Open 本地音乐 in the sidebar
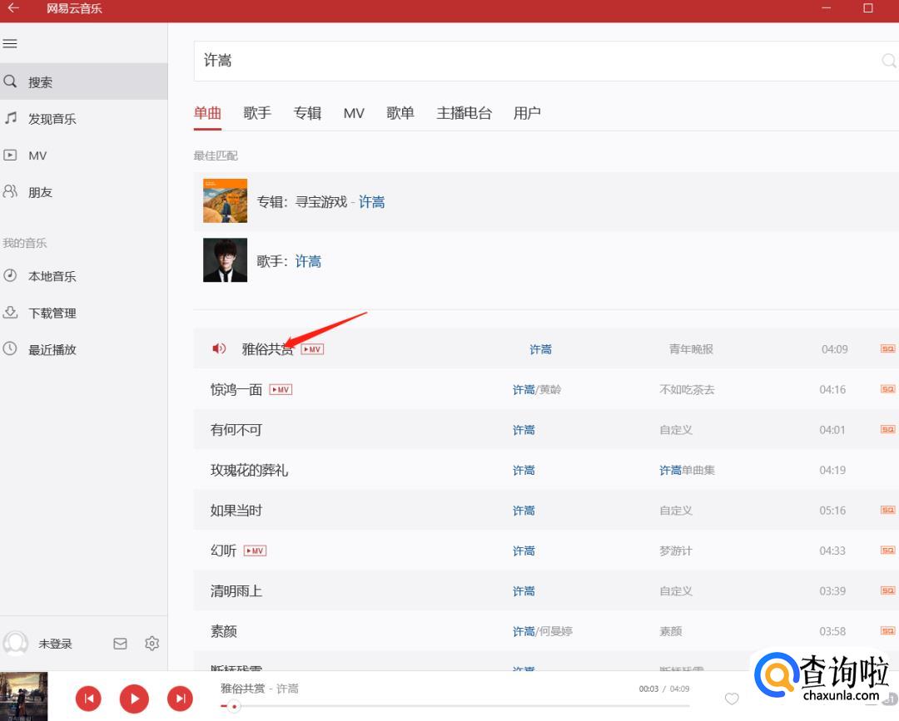This screenshot has width=899, height=721. pyautogui.click(x=84, y=276)
